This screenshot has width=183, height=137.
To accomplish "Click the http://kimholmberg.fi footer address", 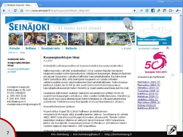I will click(118, 134).
